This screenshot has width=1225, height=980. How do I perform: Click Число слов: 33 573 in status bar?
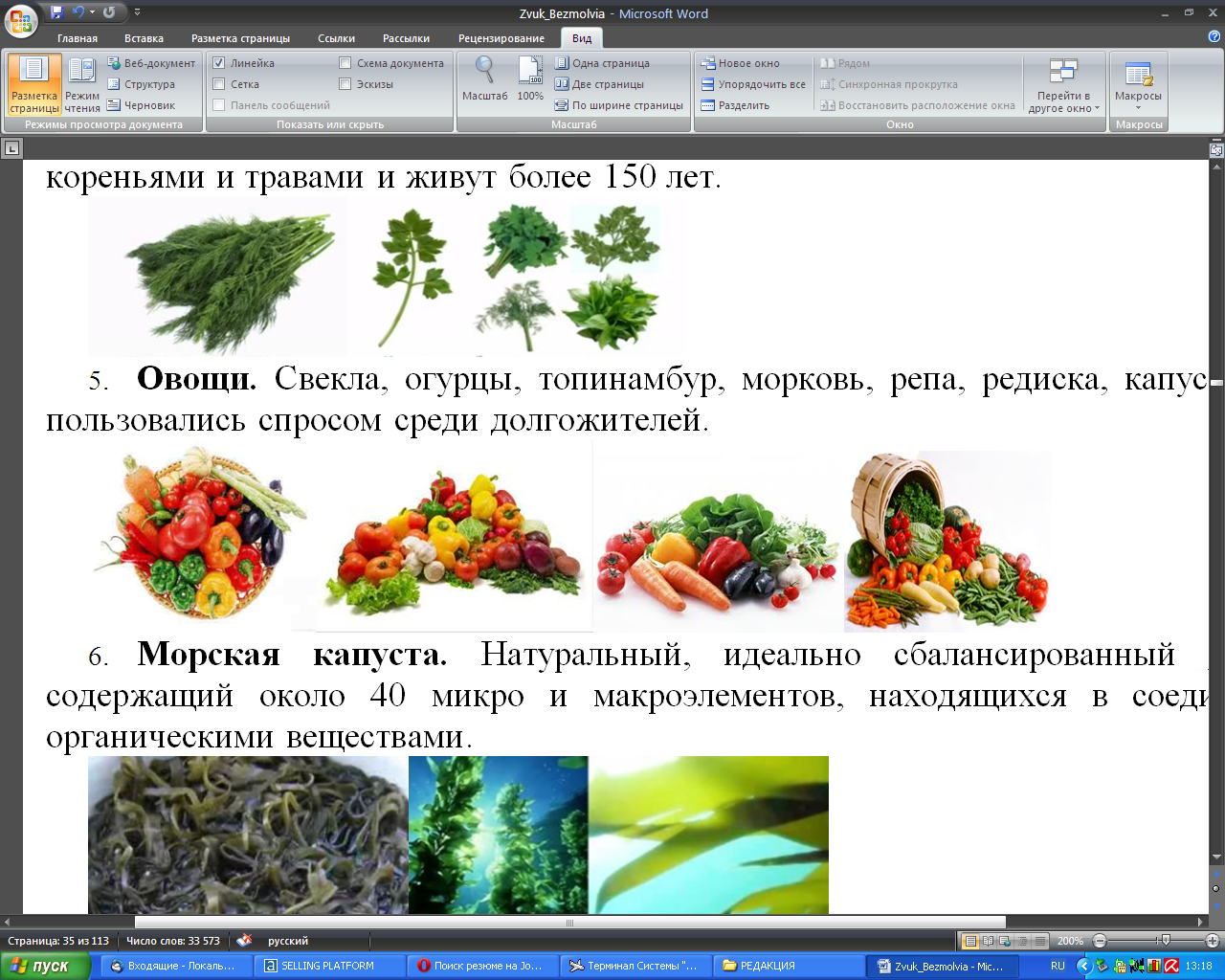(x=173, y=941)
